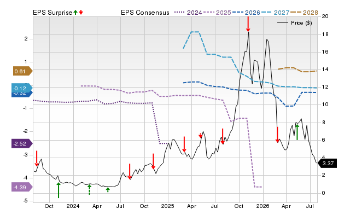Click the EPS Surprise legend label

click(x=52, y=13)
